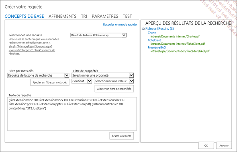
Task: Click the Créer votre requête title
Action: tap(23, 7)
